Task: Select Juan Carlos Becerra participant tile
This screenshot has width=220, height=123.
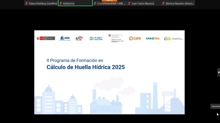Action: coord(144,3)
